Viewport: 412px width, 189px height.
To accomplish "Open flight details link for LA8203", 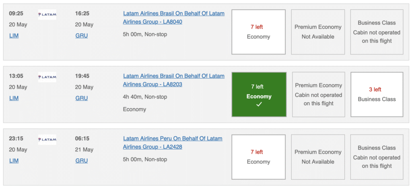I will [x=173, y=80].
